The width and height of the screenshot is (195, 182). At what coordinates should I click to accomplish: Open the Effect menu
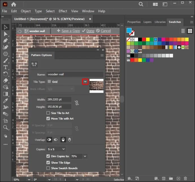pos(63,11)
